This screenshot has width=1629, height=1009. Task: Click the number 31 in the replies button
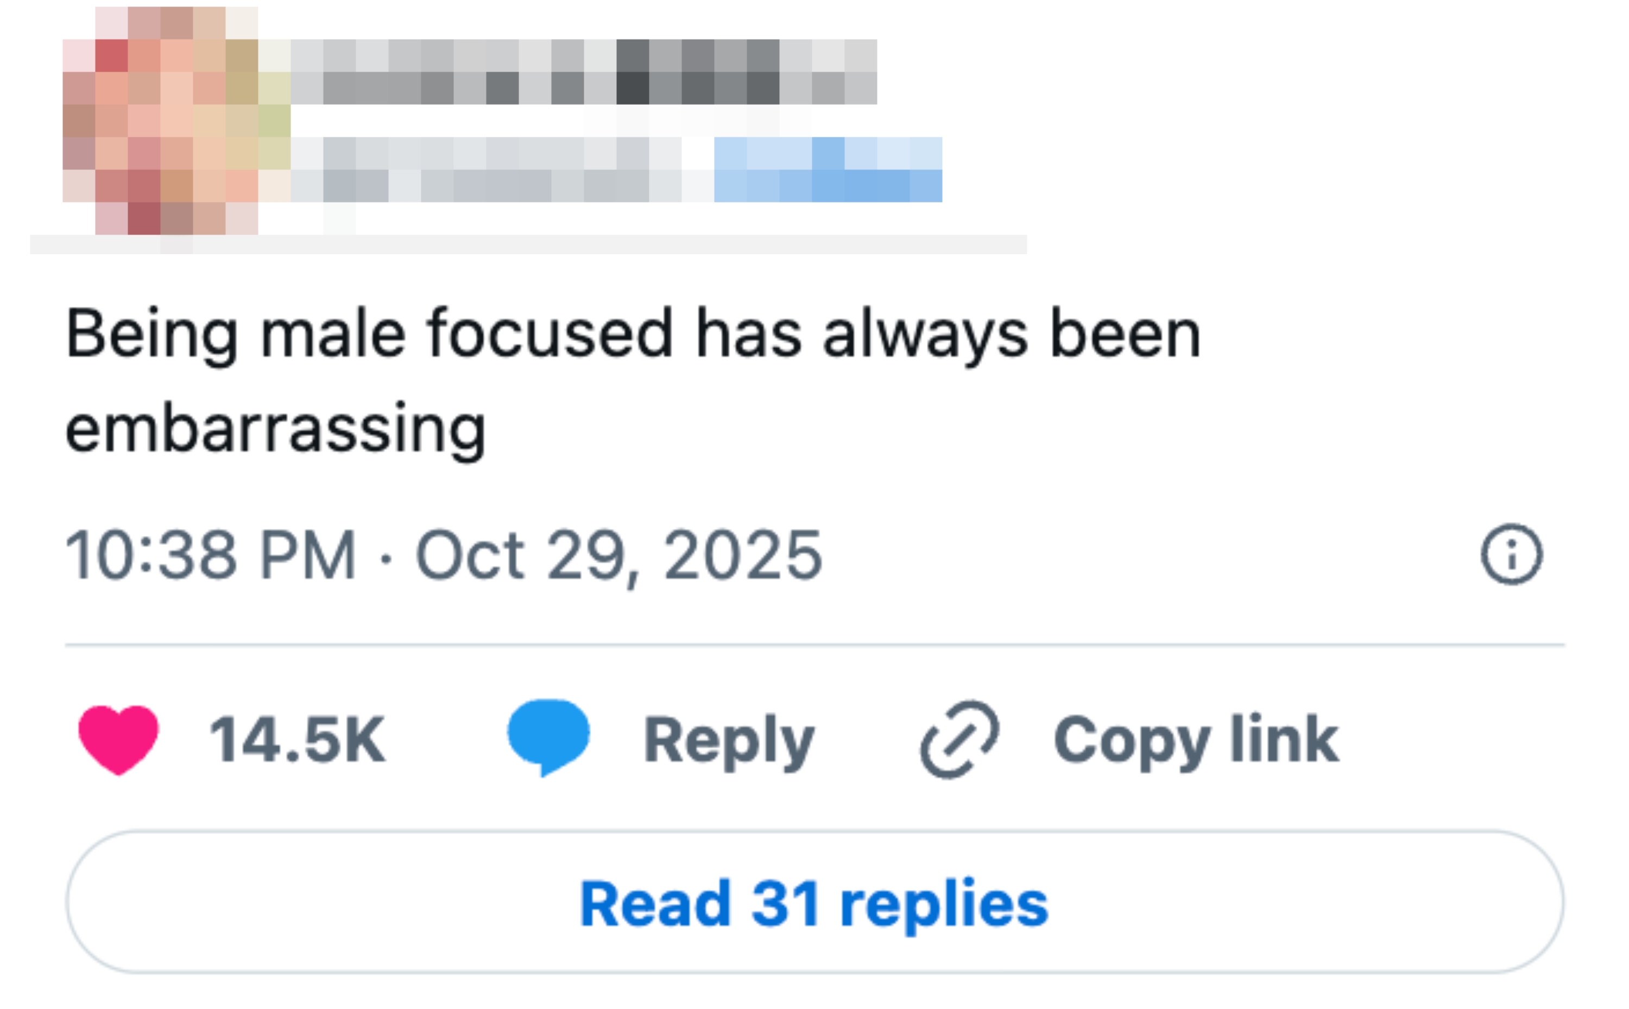click(785, 904)
